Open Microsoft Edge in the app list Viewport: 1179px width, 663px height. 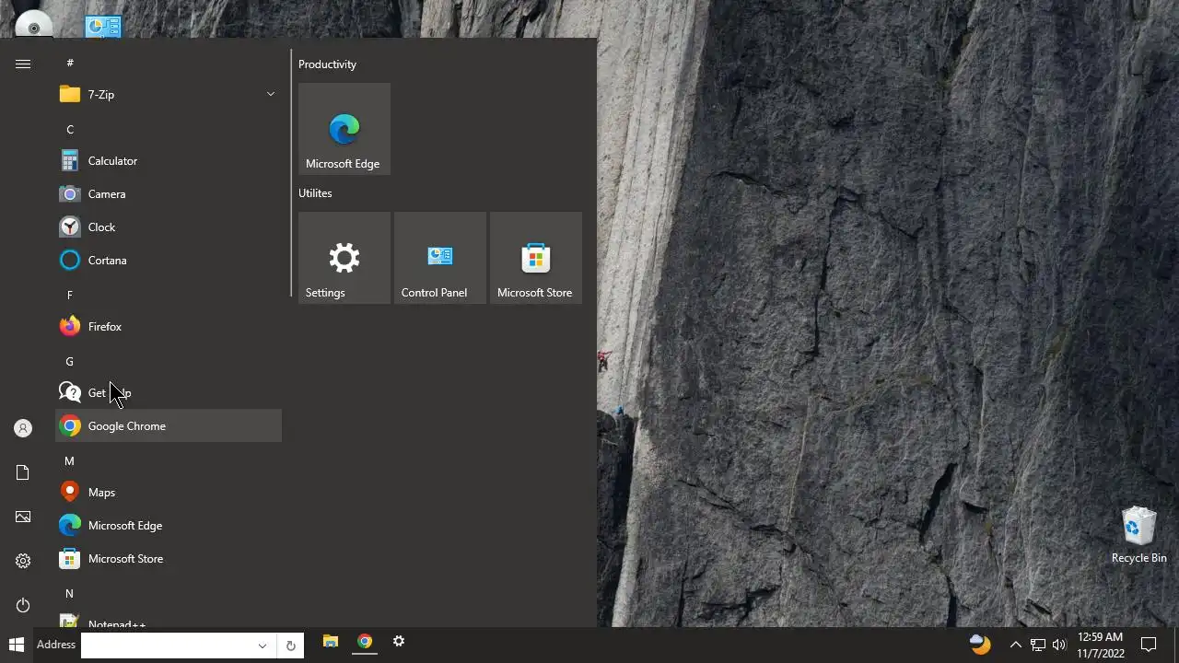(169, 525)
